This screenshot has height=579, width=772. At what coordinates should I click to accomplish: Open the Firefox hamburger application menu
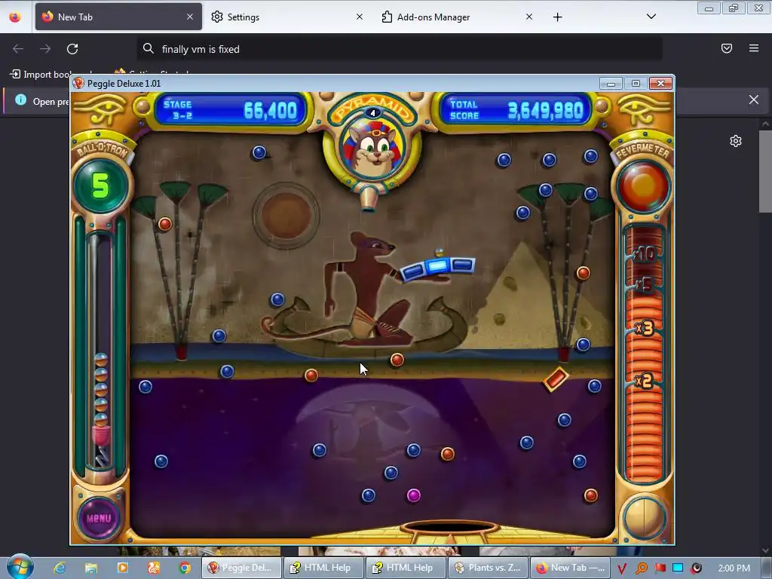coord(754,48)
